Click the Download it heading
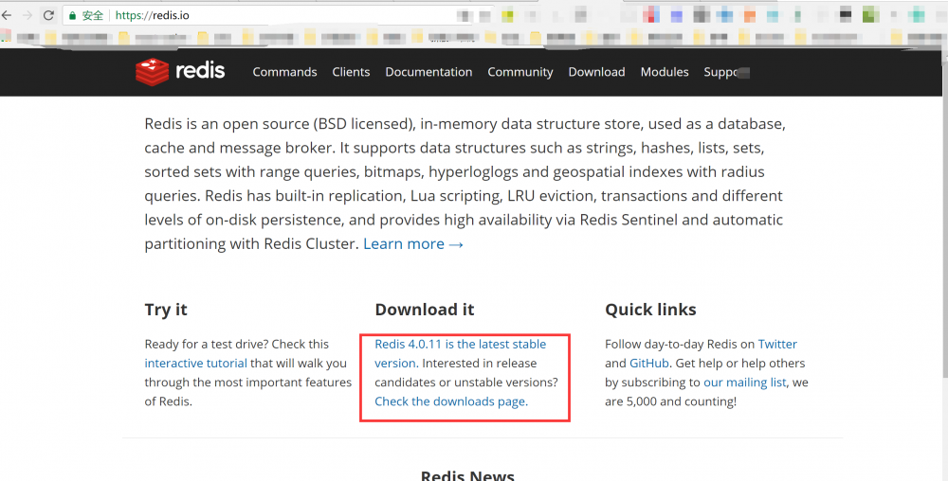Screen dimensions: 948x481 pyautogui.click(x=425, y=310)
